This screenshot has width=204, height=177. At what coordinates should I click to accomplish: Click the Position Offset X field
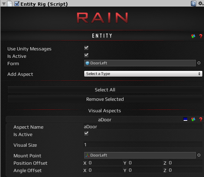(105, 163)
